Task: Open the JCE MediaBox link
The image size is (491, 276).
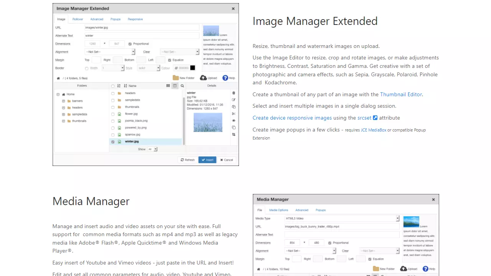Action: [x=373, y=130]
